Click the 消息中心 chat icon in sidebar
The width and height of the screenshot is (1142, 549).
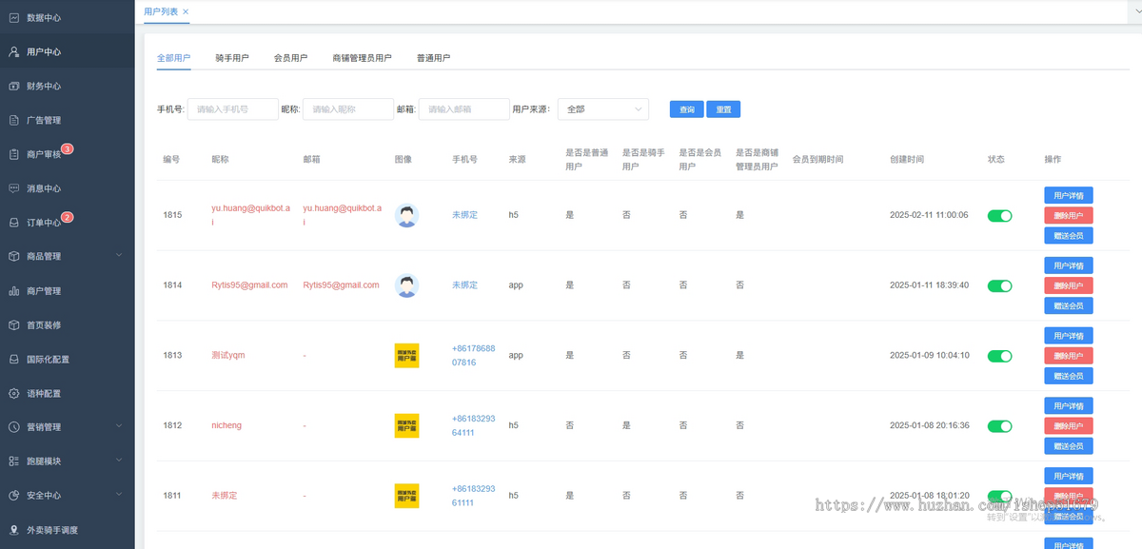[x=14, y=188]
